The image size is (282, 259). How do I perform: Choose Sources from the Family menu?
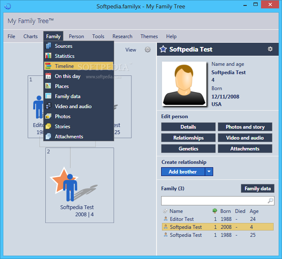(79, 46)
